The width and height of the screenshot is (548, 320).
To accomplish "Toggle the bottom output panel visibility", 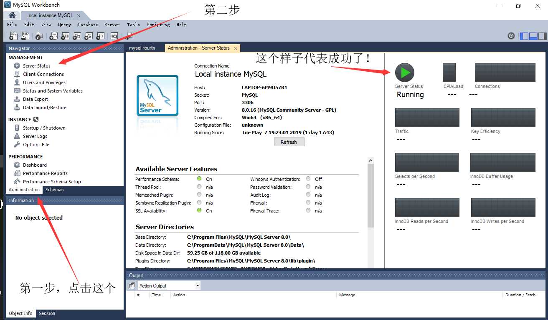I will pyautogui.click(x=533, y=36).
